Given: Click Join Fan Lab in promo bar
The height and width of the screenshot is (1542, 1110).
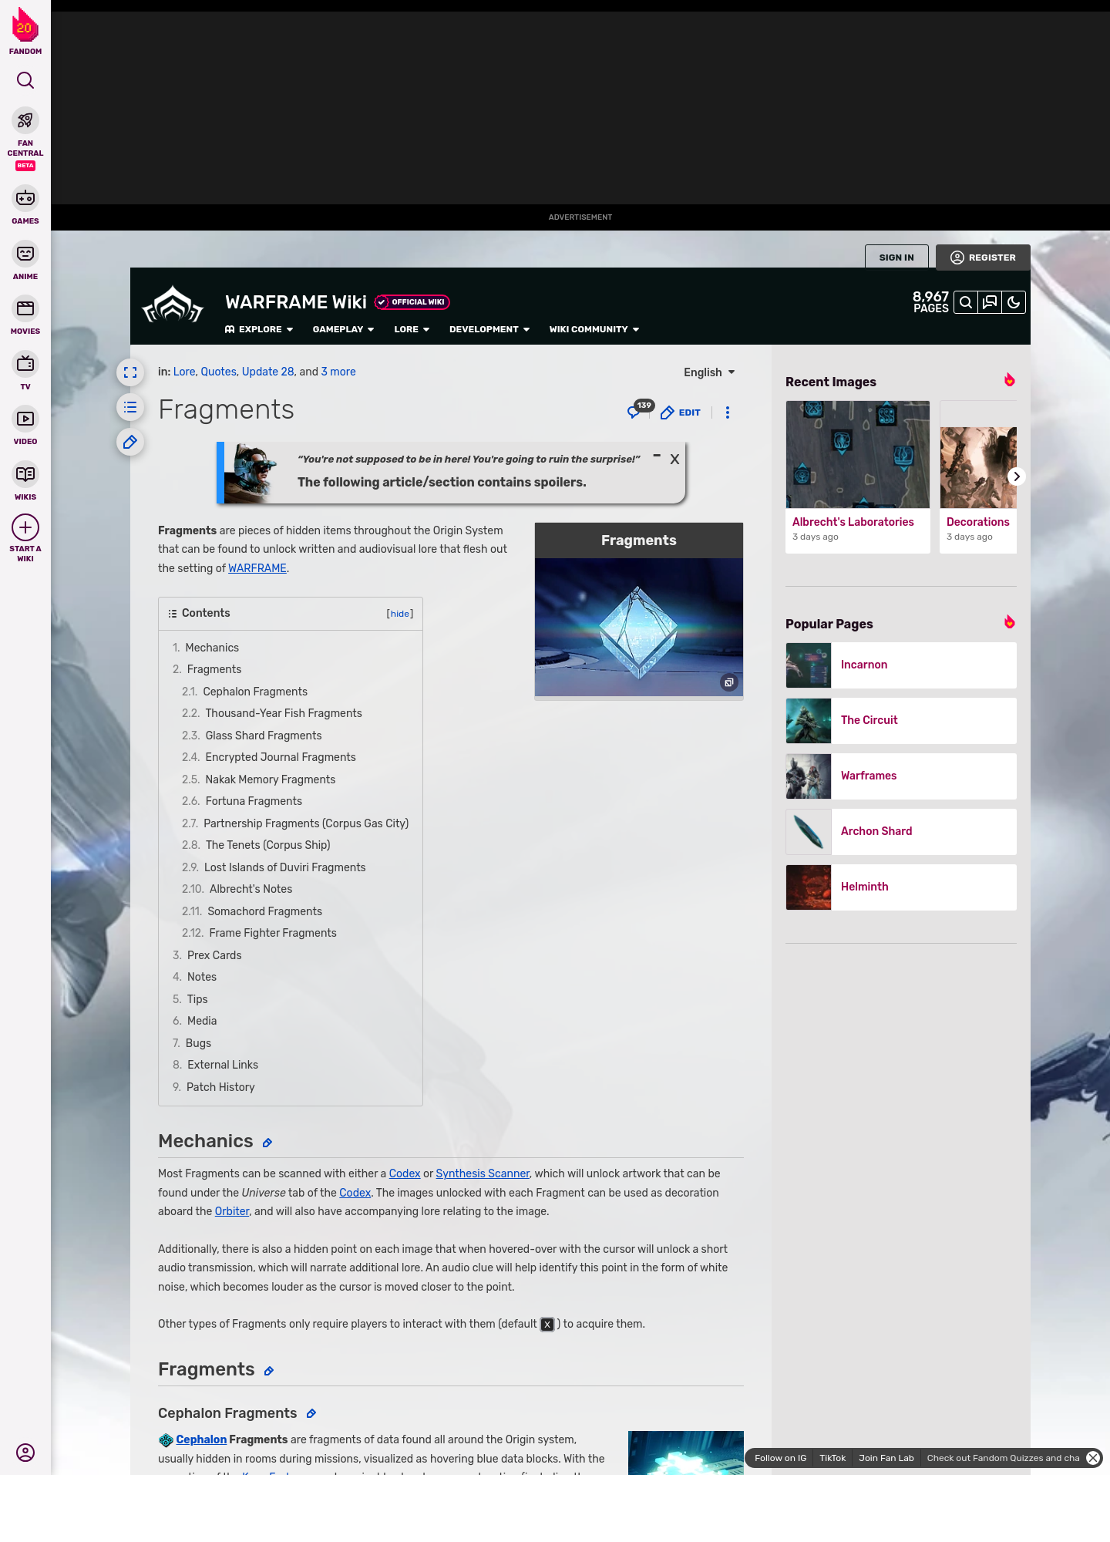Looking at the screenshot, I should 886,1458.
